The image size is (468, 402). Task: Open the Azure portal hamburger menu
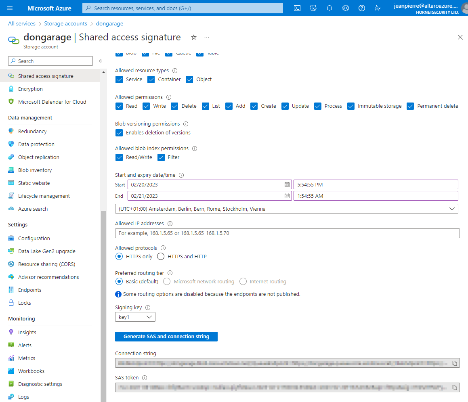[10, 8]
